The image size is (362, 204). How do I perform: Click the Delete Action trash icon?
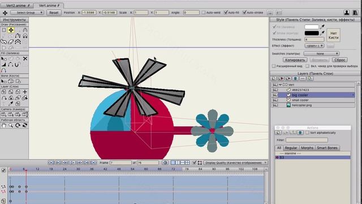tap(300, 133)
